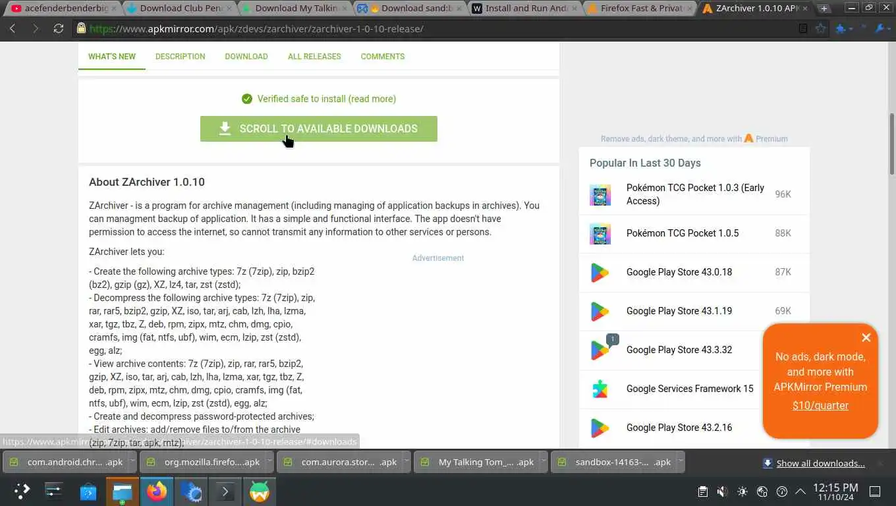The height and width of the screenshot is (506, 896).
Task: Open the wrench browser menu
Action: point(880,29)
